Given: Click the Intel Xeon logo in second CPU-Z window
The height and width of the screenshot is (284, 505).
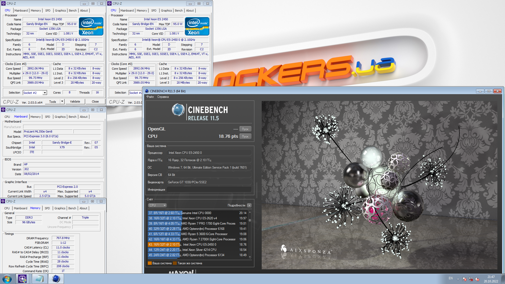Looking at the screenshot, I should pyautogui.click(x=197, y=26).
